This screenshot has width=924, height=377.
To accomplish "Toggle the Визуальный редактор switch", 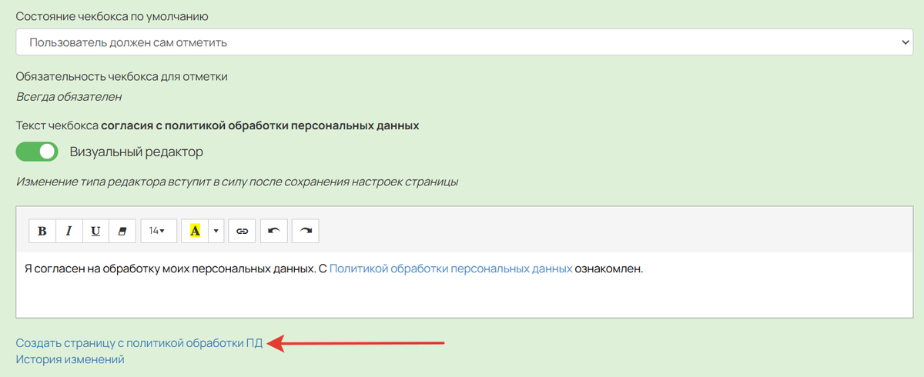I will (37, 152).
